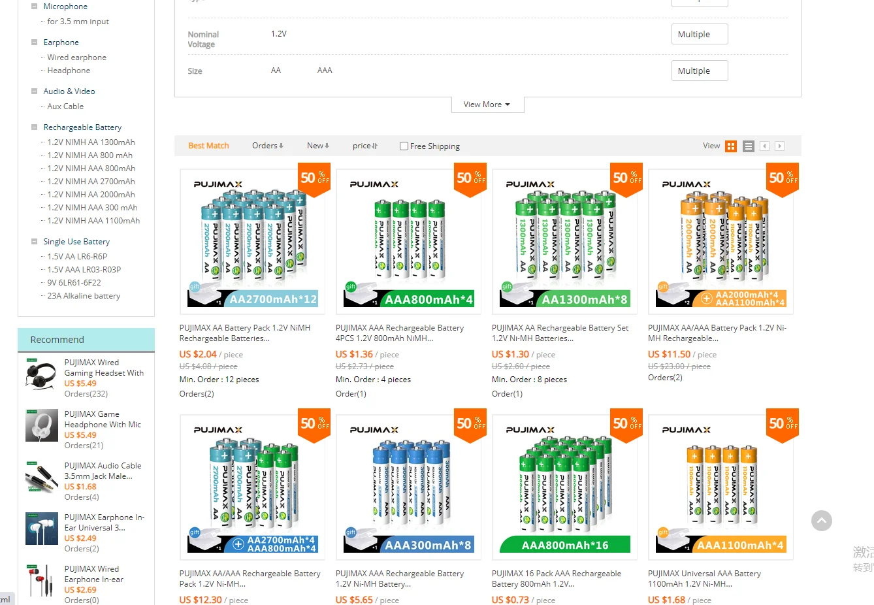Open 1.2V NIMH AAA 300 mAh category
Screen dimensions: 874x605
point(92,208)
